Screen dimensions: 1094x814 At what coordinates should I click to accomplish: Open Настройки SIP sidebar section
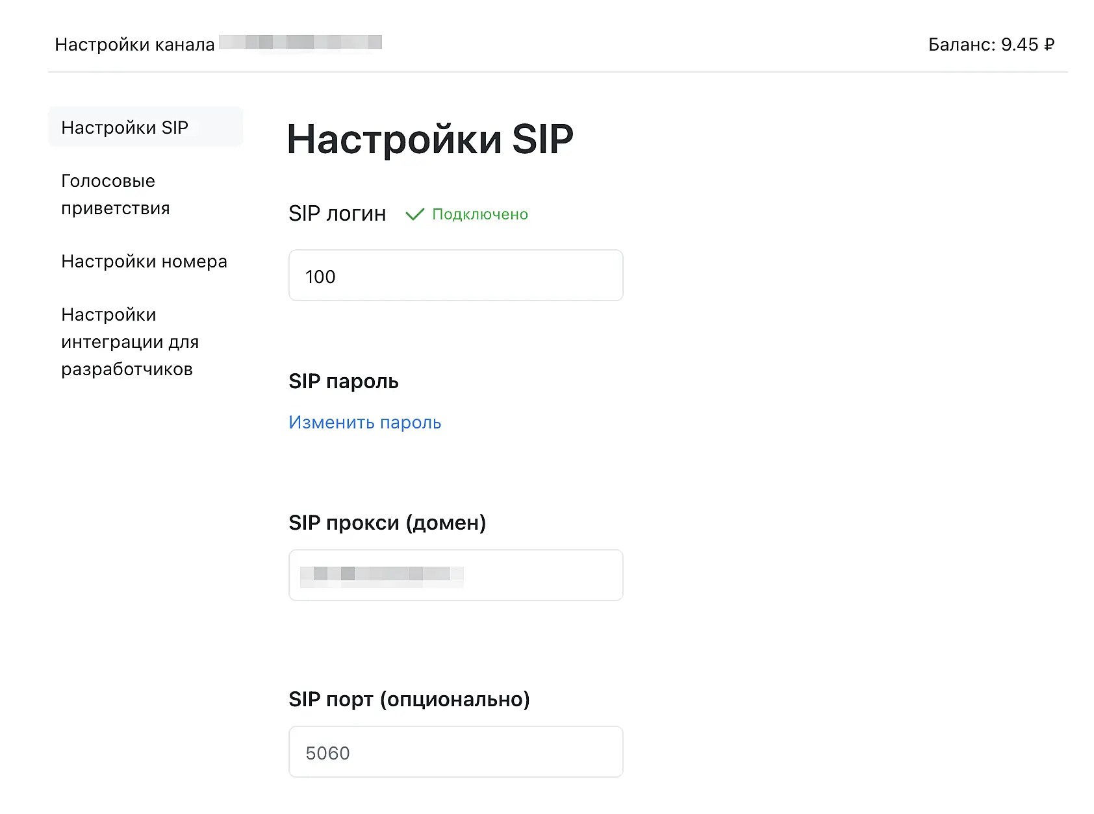[x=125, y=127]
